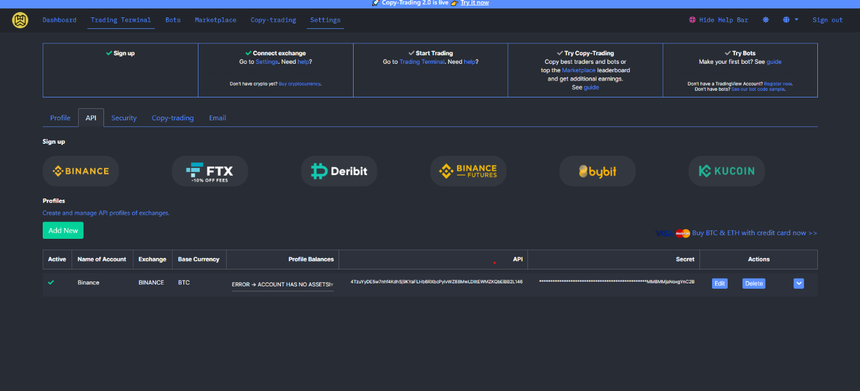Click Edit for the Binance account
860x391 pixels.
point(720,283)
